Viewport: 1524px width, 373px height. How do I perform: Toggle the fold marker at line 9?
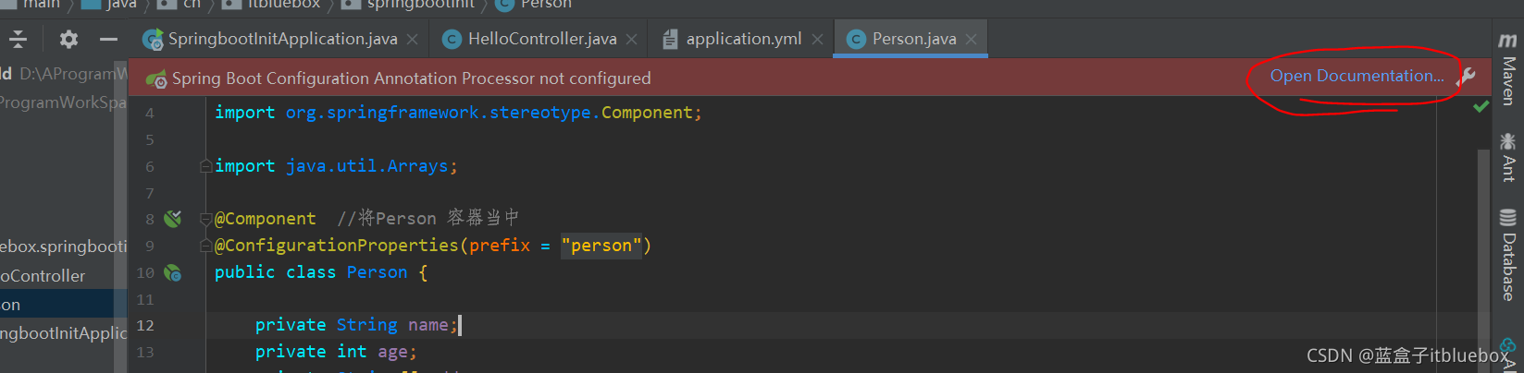pos(205,247)
